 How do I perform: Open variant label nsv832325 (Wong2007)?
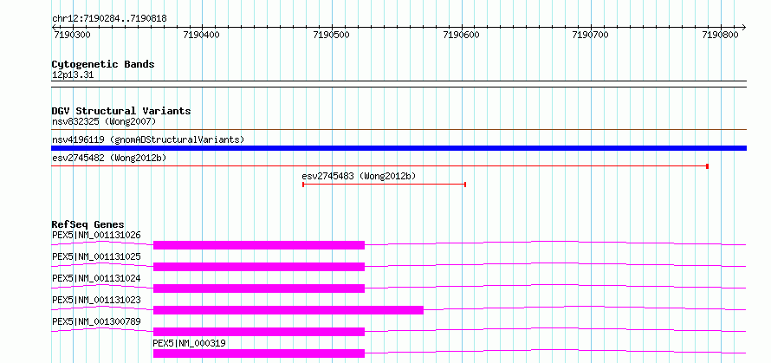(x=104, y=121)
